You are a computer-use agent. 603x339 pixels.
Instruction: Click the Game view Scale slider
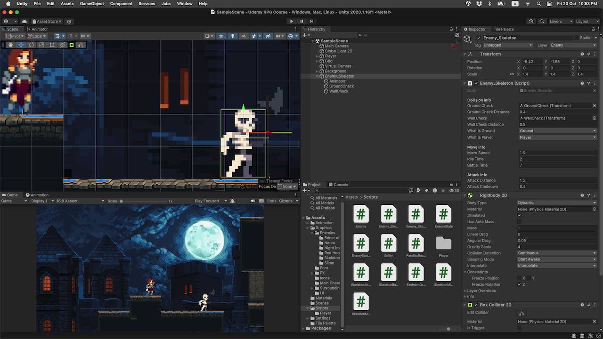[144, 201]
